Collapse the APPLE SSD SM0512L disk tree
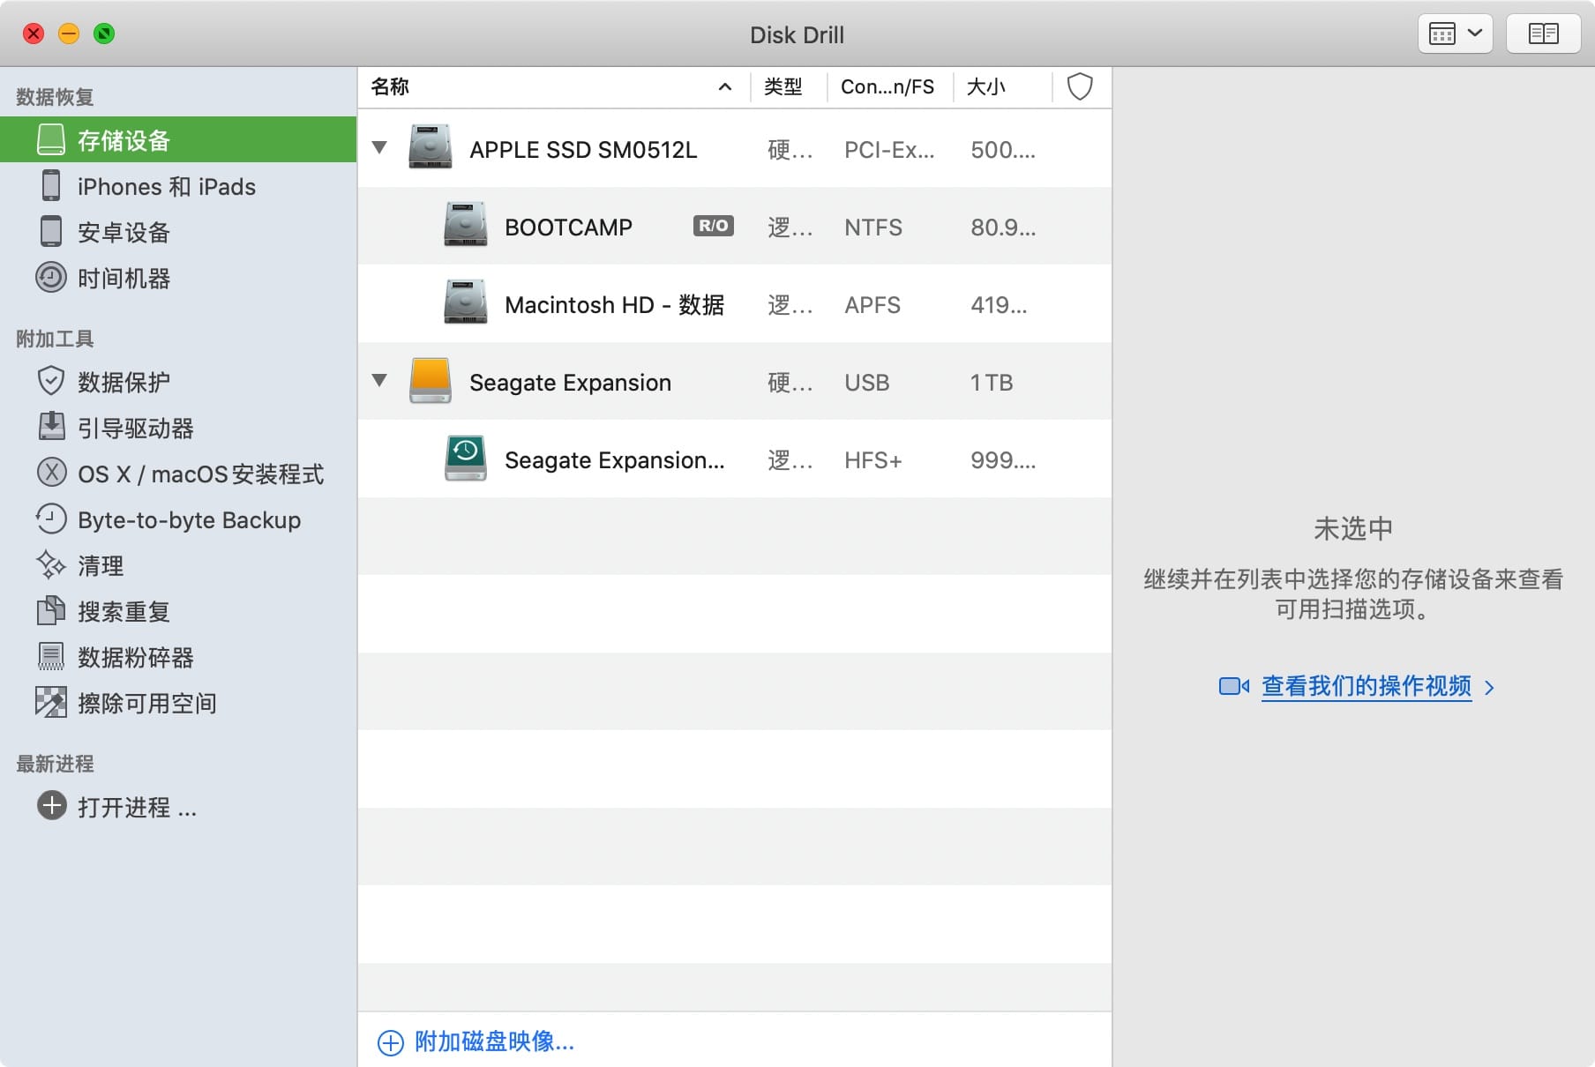The image size is (1595, 1067). click(x=379, y=148)
